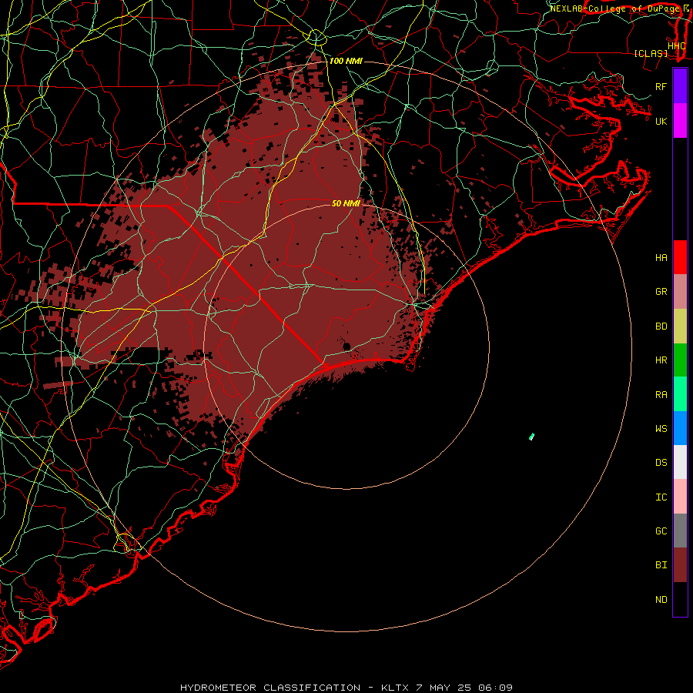This screenshot has height=693, width=693.
Task: Click the HR green legend swatch
Action: click(x=680, y=360)
